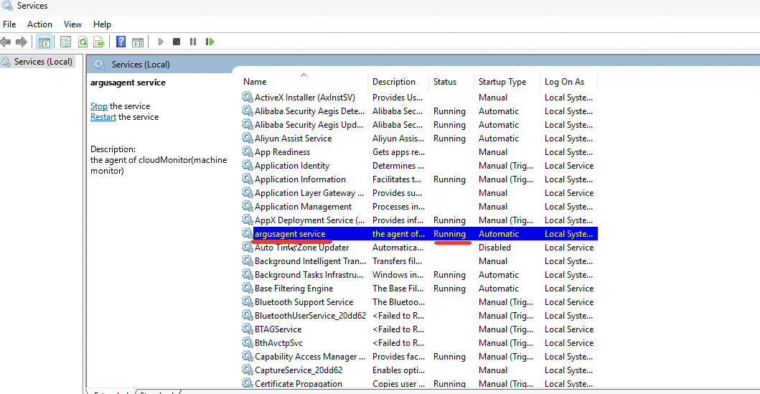The image size is (760, 394).
Task: Select the App Readiness service name
Action: (283, 151)
